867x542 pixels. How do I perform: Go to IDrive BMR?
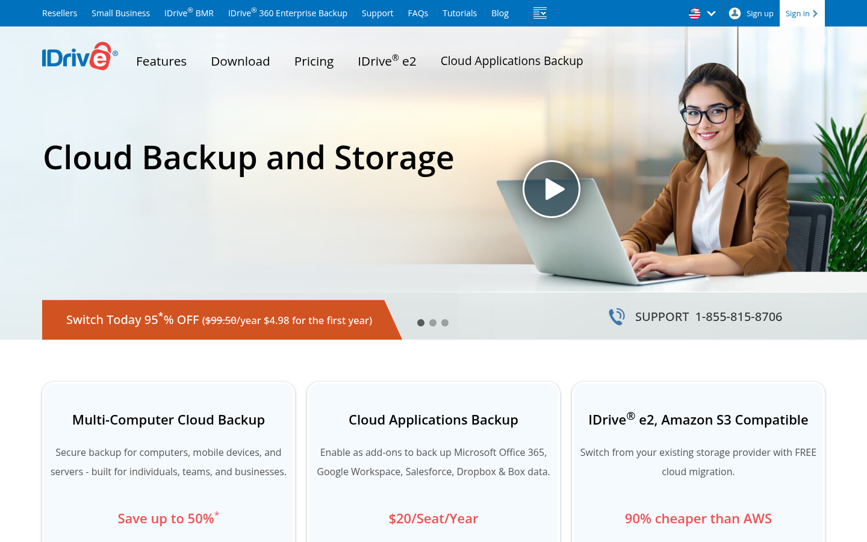point(189,13)
